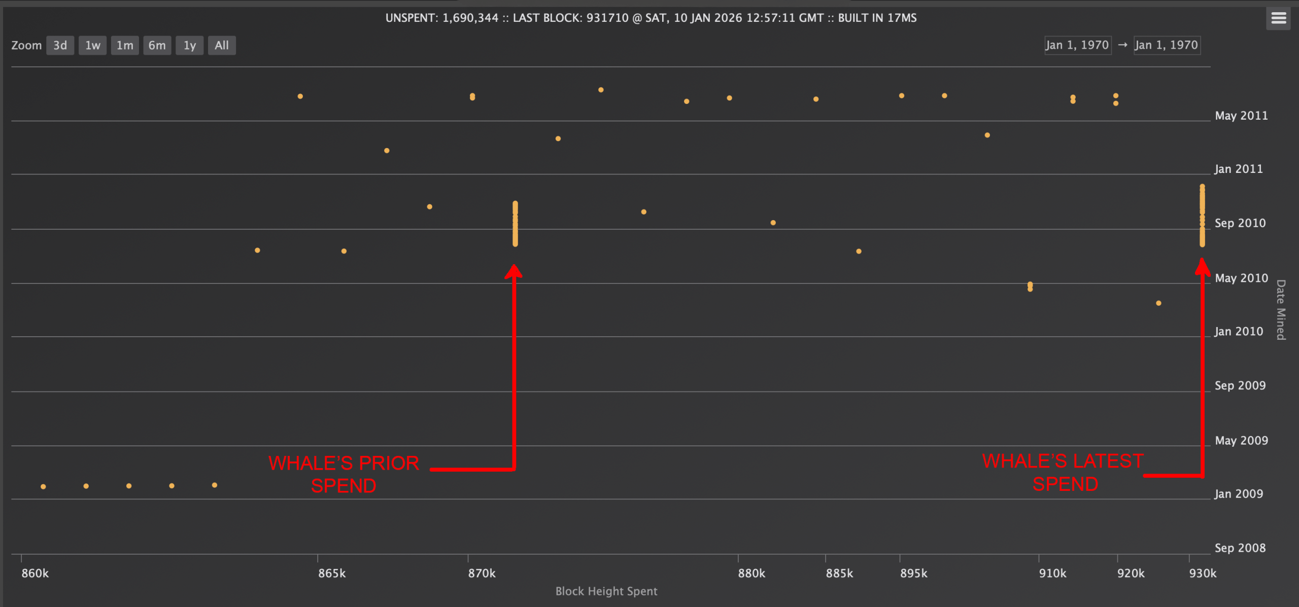Click the isolated dot mined around Sep 2010 near 866k
This screenshot has height=607, width=1299.
click(x=429, y=206)
